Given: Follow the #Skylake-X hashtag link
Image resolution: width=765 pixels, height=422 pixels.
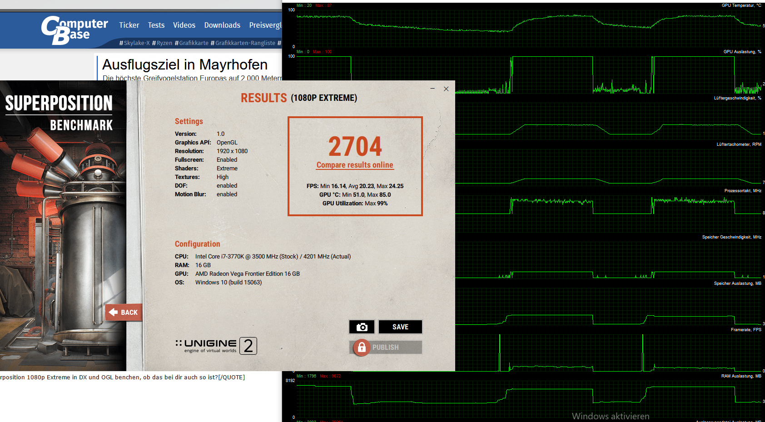Looking at the screenshot, I should pyautogui.click(x=134, y=43).
